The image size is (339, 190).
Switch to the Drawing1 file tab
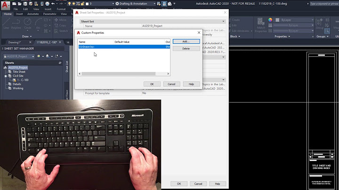15,42
